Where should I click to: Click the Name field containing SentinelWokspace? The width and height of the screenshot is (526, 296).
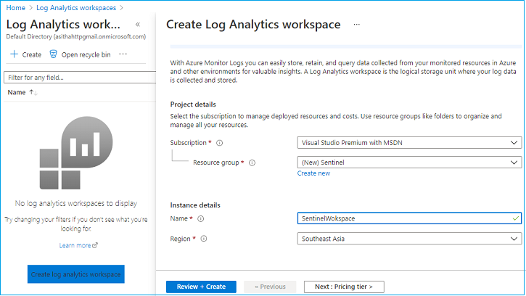pyautogui.click(x=409, y=218)
